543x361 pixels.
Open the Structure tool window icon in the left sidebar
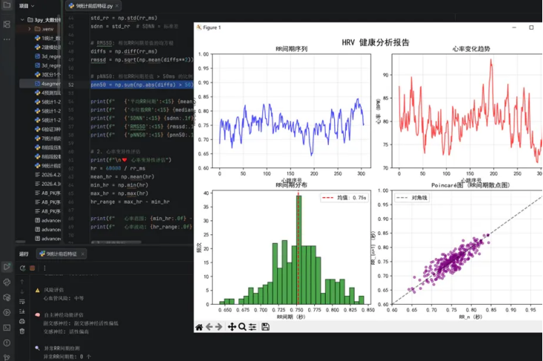(7, 24)
